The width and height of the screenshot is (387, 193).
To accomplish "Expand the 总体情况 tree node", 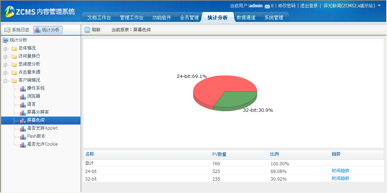I will point(5,48).
